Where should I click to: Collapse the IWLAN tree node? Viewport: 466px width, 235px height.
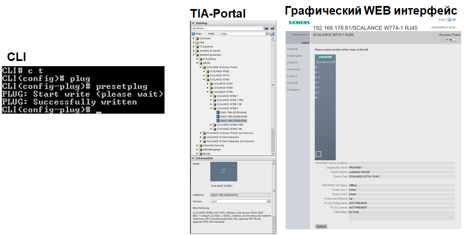pos(197,63)
